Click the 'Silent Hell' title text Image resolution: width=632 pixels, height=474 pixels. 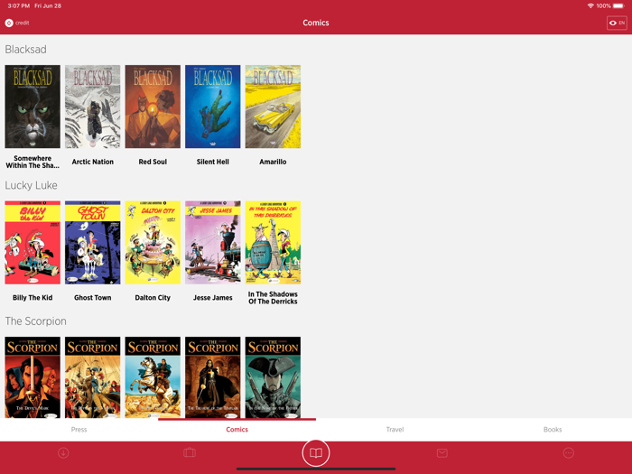(213, 162)
